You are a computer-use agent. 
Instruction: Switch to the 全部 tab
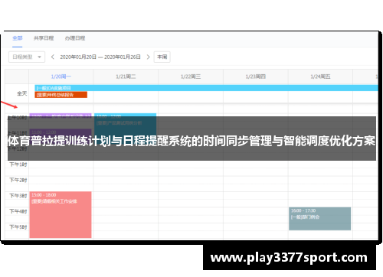(18, 38)
